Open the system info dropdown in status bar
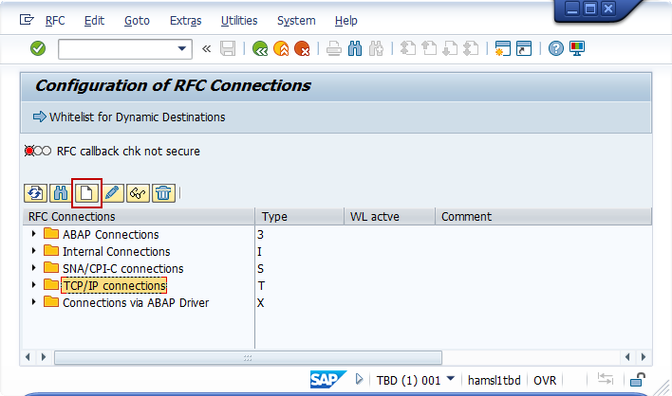 (450, 379)
